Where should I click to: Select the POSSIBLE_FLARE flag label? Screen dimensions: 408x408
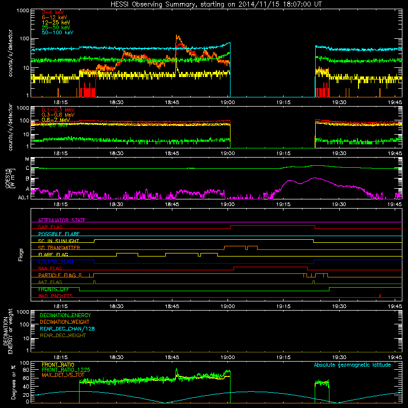59,234
